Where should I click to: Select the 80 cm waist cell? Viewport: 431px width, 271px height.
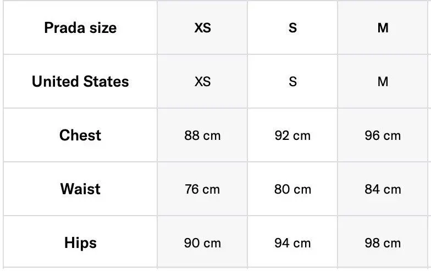pos(292,189)
